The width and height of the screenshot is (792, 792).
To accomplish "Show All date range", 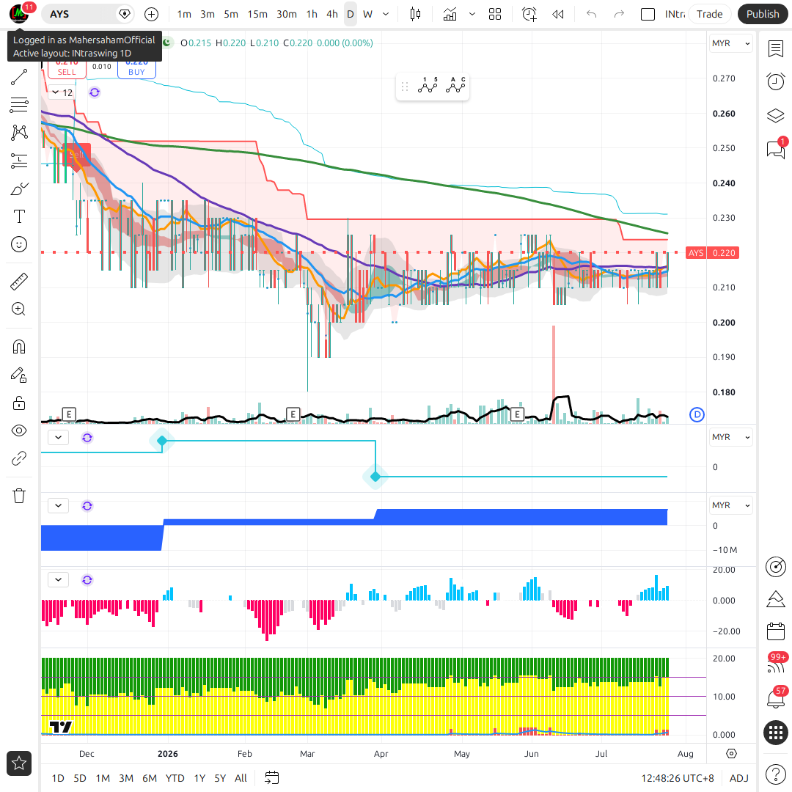I will 241,778.
